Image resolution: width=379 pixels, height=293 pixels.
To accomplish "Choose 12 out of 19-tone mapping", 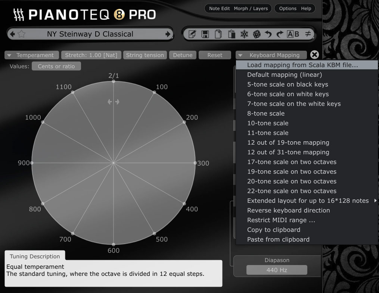I will click(x=307, y=142).
